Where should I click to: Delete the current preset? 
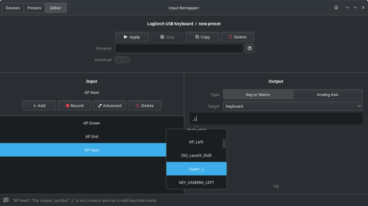click(x=237, y=37)
